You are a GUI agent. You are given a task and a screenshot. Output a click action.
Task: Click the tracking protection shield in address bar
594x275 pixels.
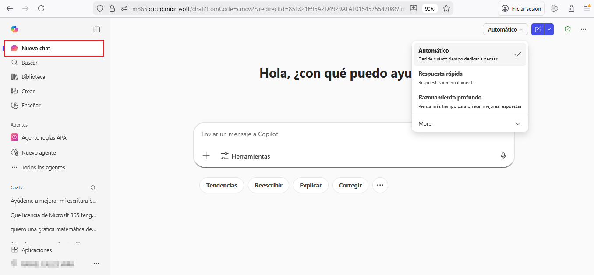100,8
